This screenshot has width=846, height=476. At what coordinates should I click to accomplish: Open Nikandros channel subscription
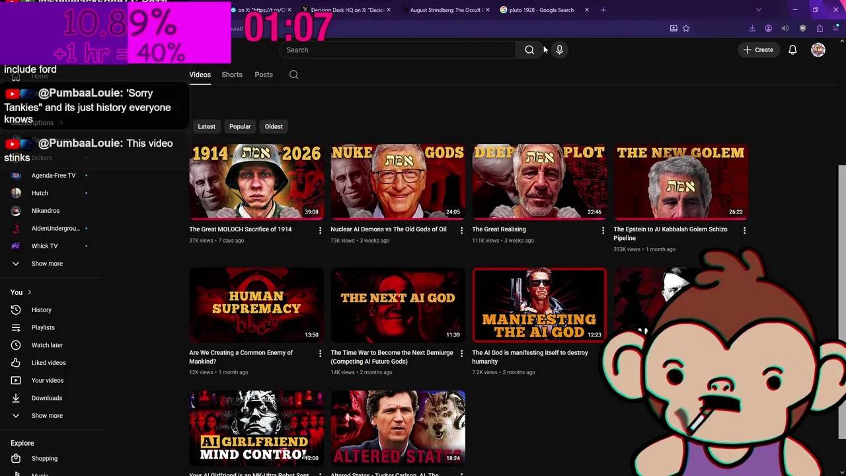click(x=46, y=210)
